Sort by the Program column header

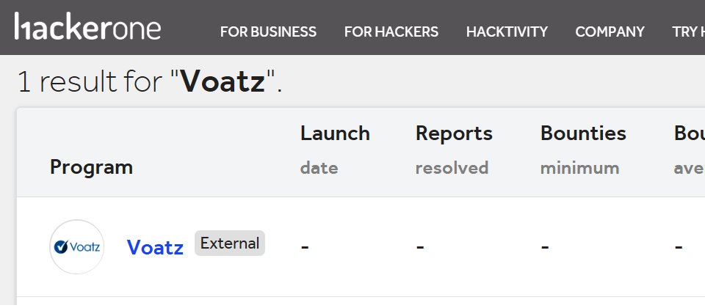tap(91, 167)
